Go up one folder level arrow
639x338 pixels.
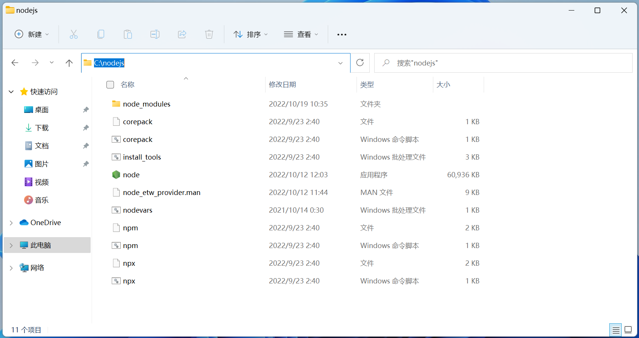coord(69,63)
